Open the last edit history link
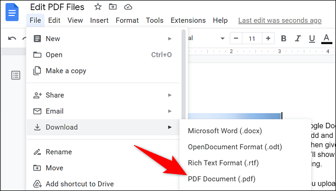Screen dimensions: 336x191 [280, 21]
